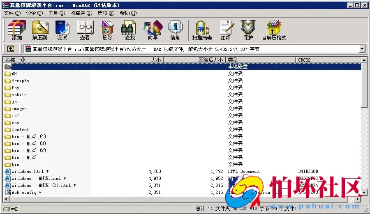Click the View (查看) book icon

click(85, 30)
